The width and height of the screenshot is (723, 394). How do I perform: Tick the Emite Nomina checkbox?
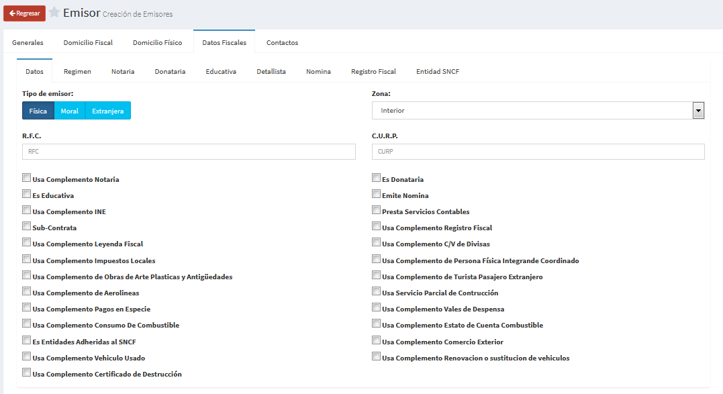[x=377, y=195]
